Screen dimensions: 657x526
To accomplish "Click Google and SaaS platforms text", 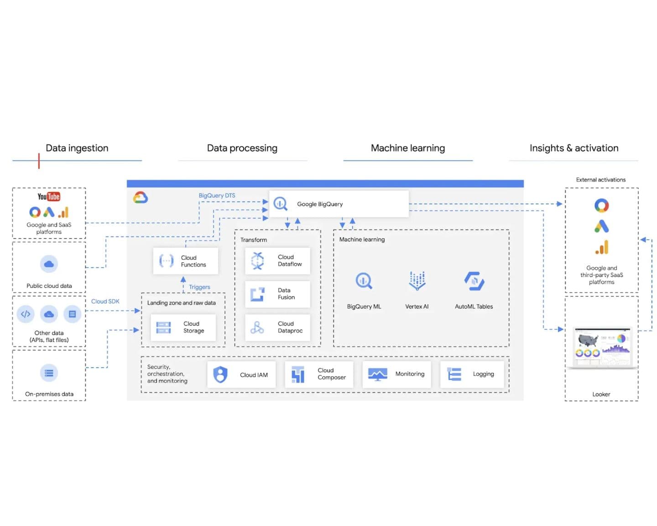I will [x=49, y=228].
